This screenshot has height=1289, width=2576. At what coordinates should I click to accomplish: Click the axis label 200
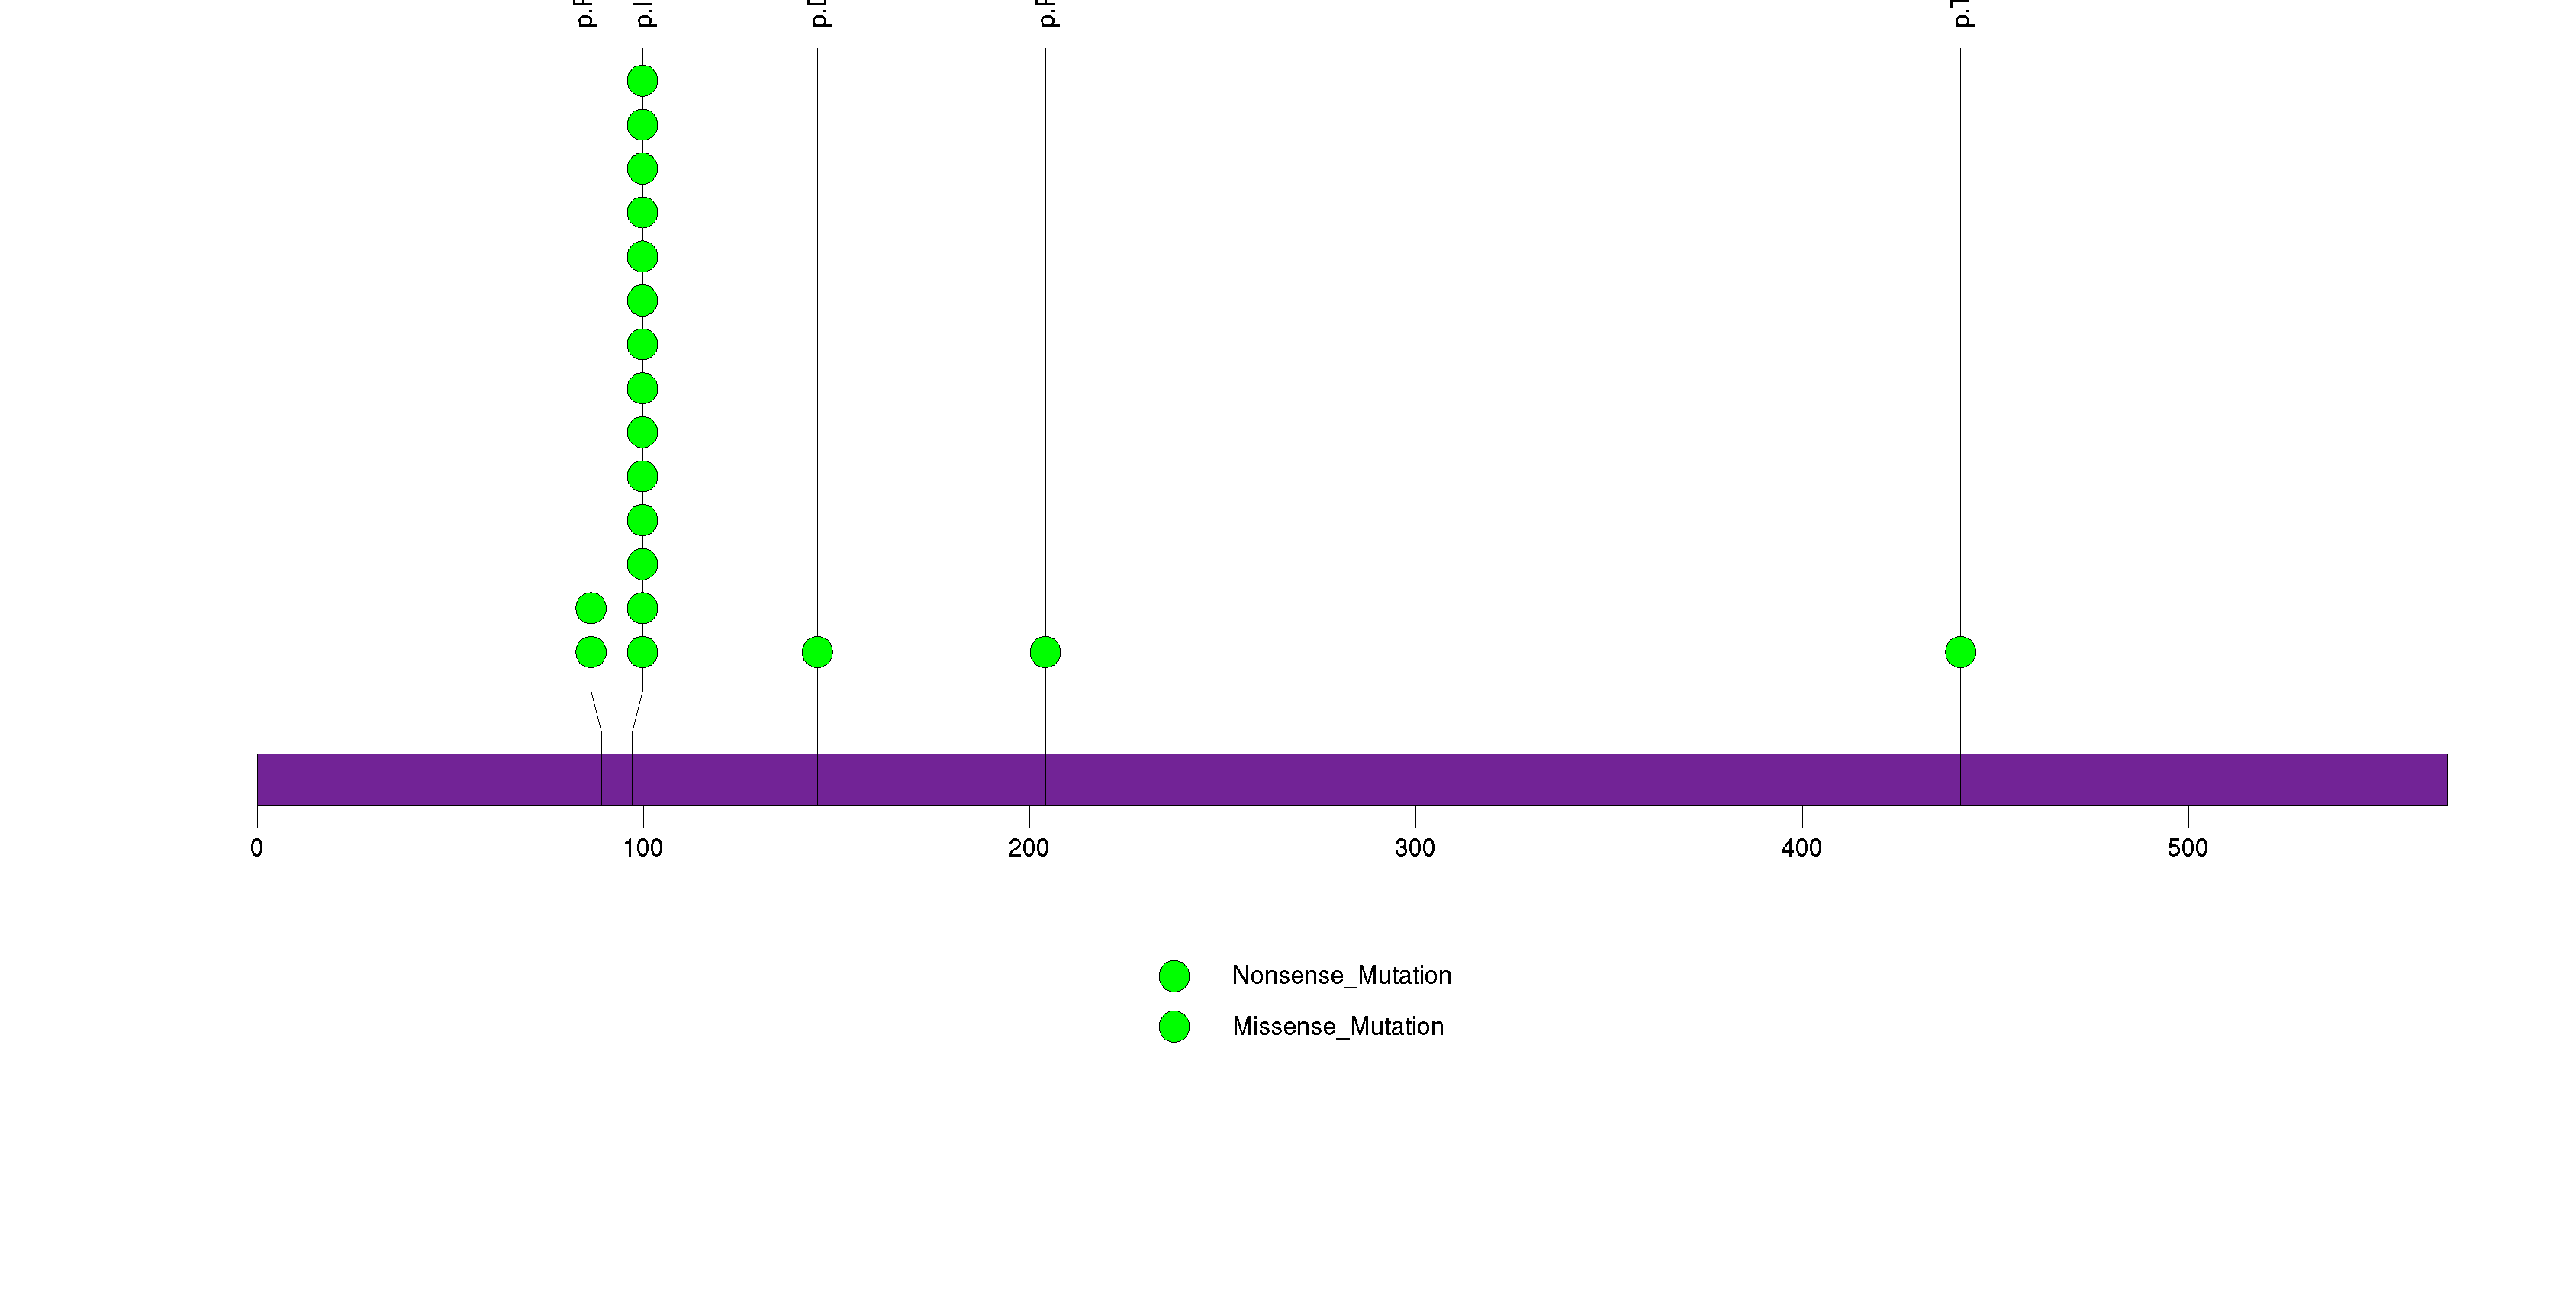1029,848
